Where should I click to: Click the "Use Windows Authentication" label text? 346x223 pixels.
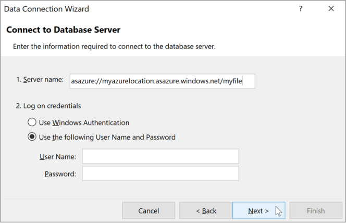tap(84, 122)
